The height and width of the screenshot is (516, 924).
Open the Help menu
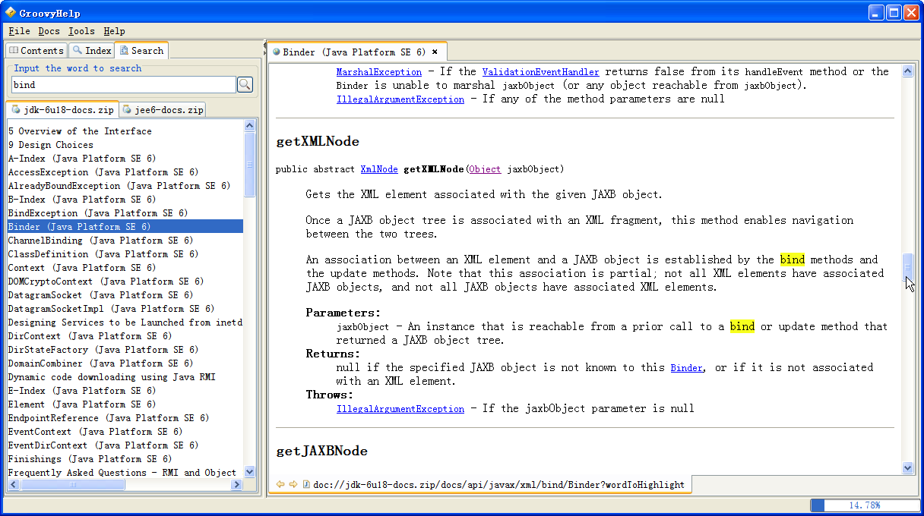coord(115,31)
